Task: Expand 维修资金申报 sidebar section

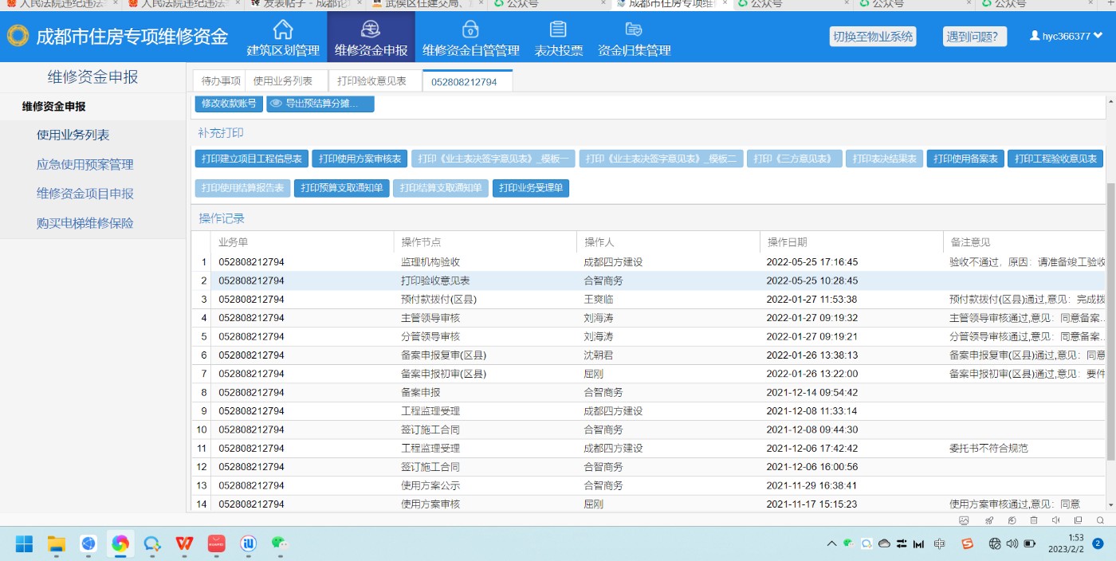Action: (x=53, y=106)
